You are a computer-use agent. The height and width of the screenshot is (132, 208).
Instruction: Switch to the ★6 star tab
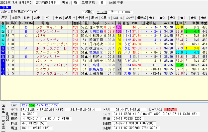(203, 18)
